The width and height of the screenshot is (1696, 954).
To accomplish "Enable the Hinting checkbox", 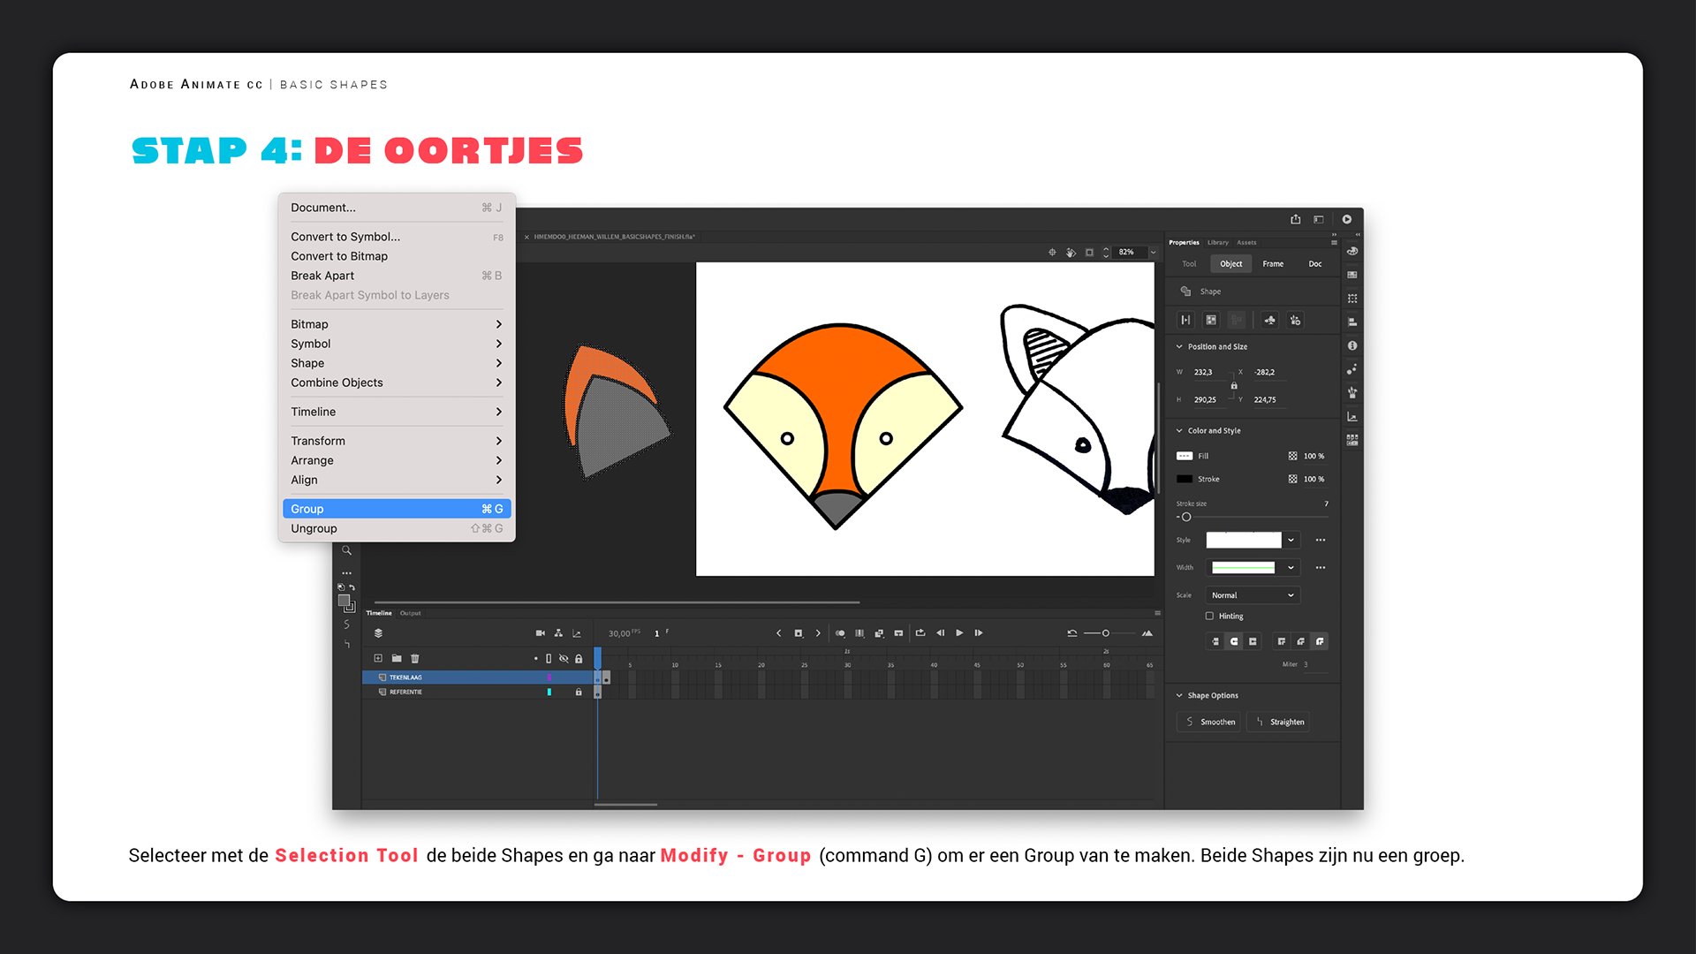I will click(x=1209, y=617).
